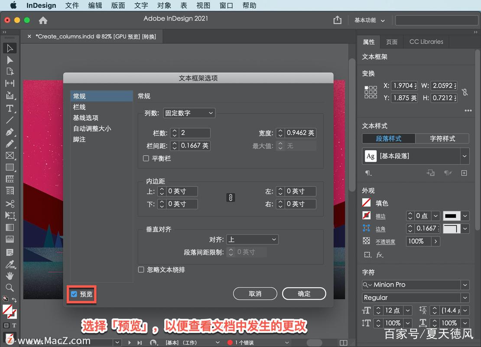Image resolution: width=481 pixels, height=347 pixels.
Task: Pick the Eyedropper tool
Action: coord(10,264)
